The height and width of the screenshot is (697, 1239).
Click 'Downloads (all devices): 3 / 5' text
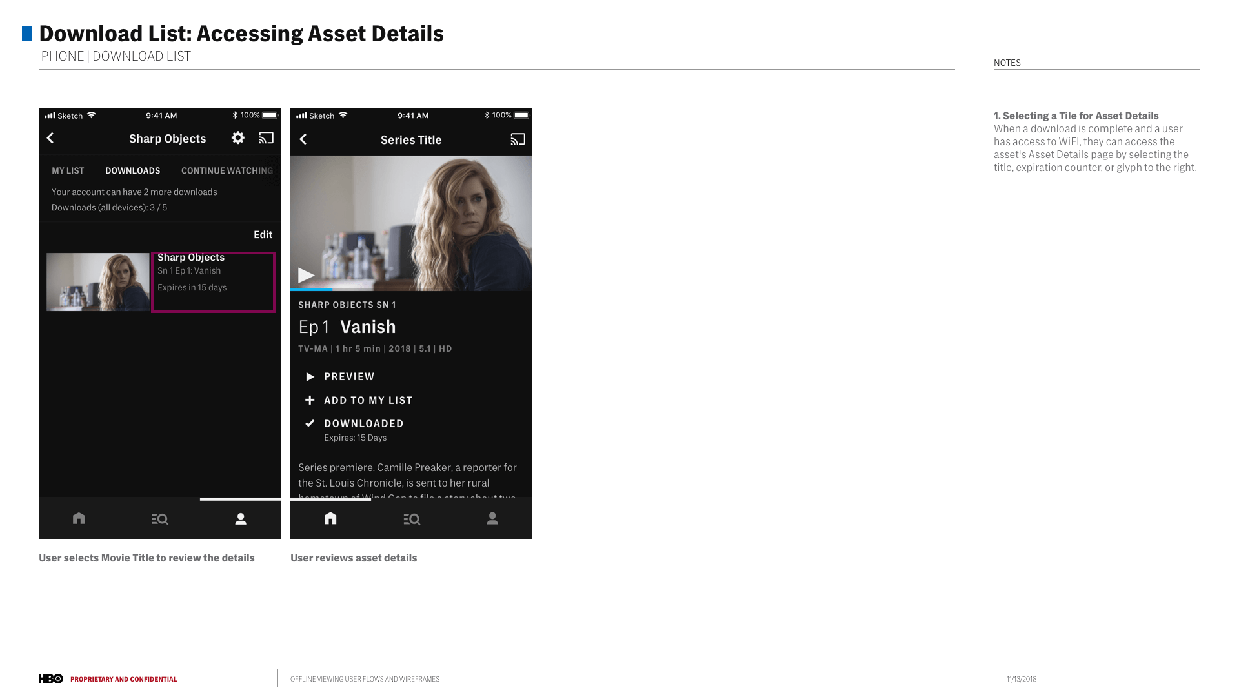point(110,208)
